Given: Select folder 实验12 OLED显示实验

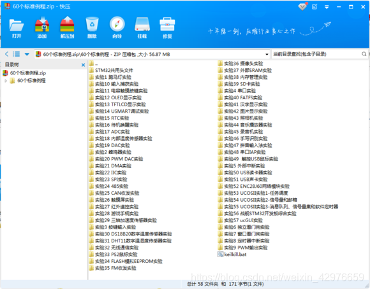Looking at the screenshot, I should [115, 97].
